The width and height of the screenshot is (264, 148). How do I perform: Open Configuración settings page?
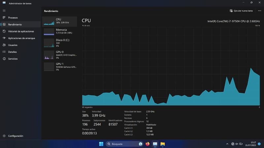[x=20, y=136]
